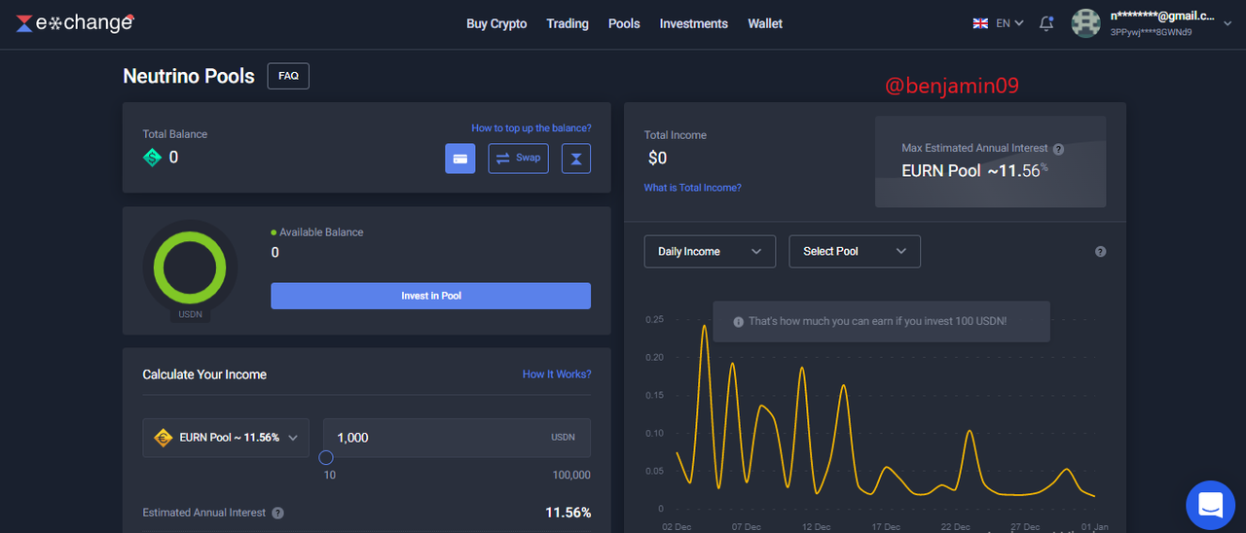The height and width of the screenshot is (533, 1246).
Task: Open the Investments menu
Action: coord(694,23)
